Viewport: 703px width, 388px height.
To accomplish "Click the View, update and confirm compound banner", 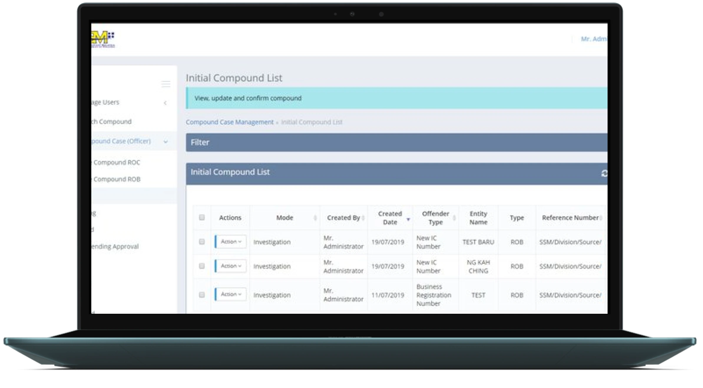I will 396,98.
